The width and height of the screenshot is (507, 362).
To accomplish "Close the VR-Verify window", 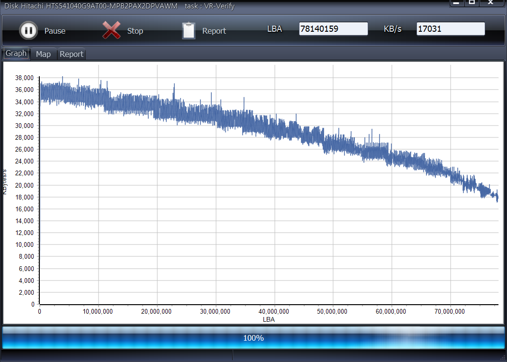I will [x=490, y=3].
